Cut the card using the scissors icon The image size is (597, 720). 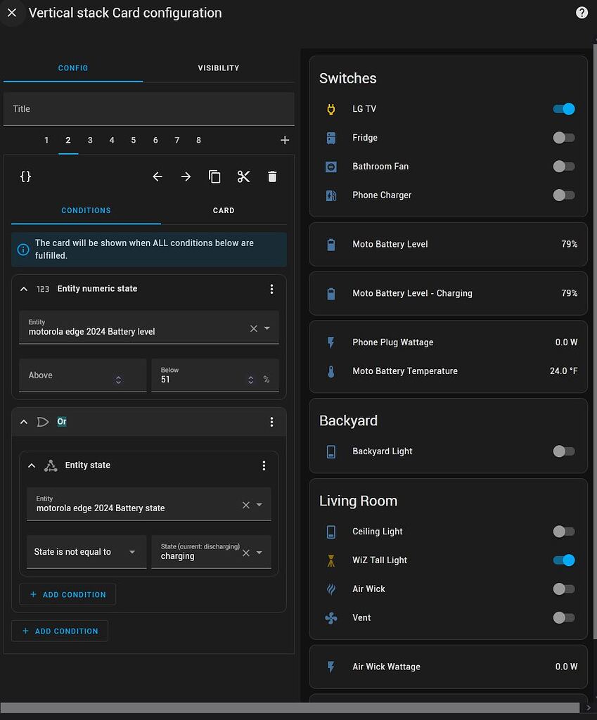coord(243,176)
